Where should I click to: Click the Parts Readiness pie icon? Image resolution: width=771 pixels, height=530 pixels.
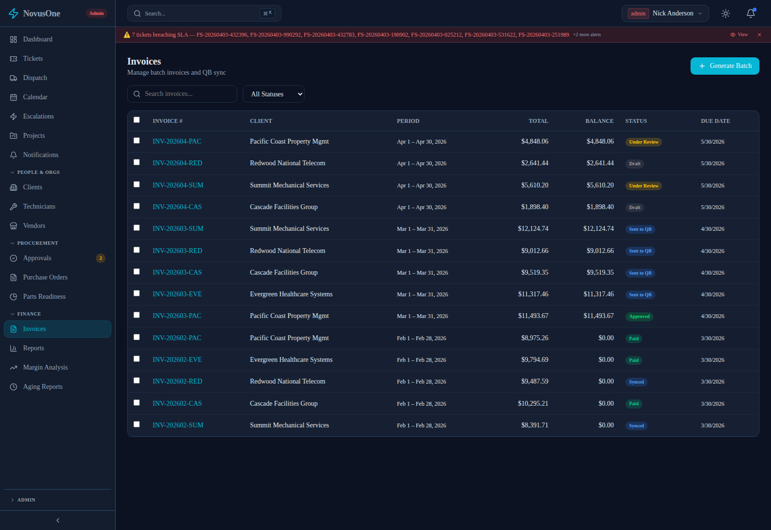[13, 297]
